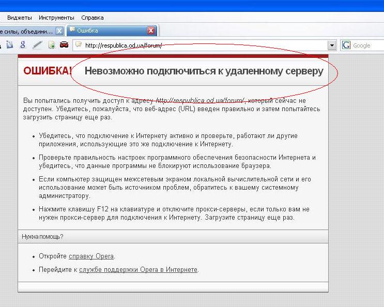The image size is (384, 307).
Task: Click the small page icon on the Ошибка tab
Action: (x=72, y=30)
